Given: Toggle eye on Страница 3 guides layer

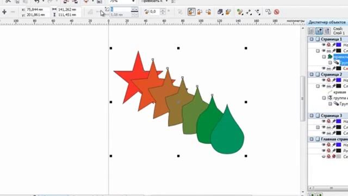Looking at the screenshot, I should [324, 121].
